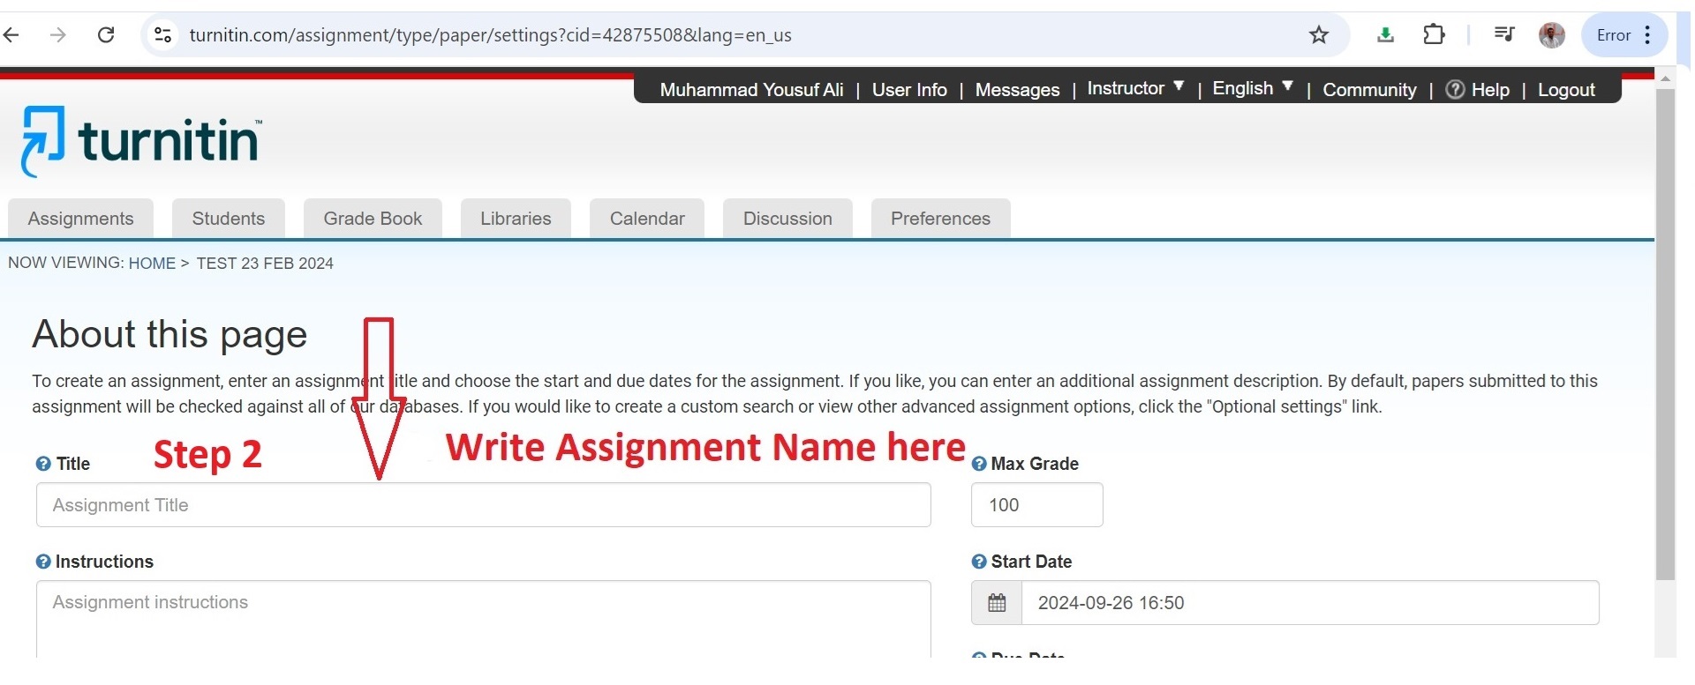Click the Assignment instructions text area
This screenshot has height=685, width=1695.
click(x=484, y=619)
